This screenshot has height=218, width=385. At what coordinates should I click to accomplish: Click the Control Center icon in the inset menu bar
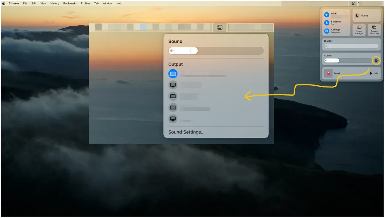click(x=220, y=28)
